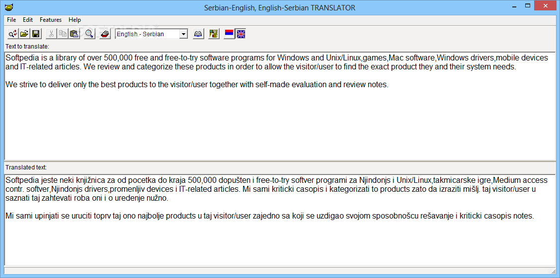This screenshot has width=560, height=278.
Task: Click inside the Translated text box
Action: coord(280,220)
